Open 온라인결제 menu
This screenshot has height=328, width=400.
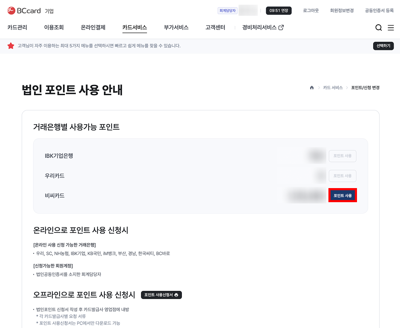(x=93, y=27)
